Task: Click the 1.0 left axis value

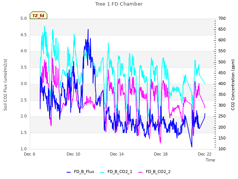Action: pyautogui.click(x=23, y=149)
